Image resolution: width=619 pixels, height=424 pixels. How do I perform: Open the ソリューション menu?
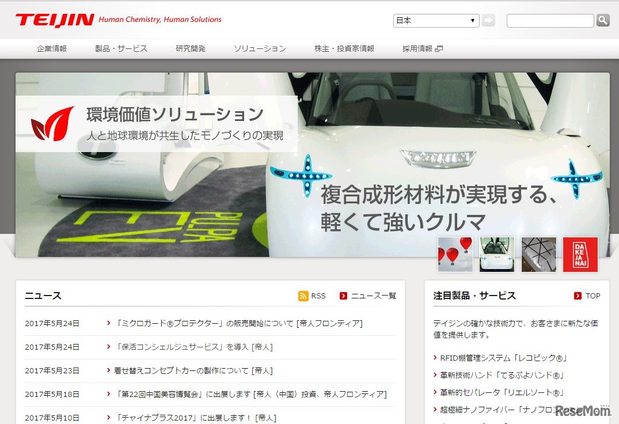[260, 48]
